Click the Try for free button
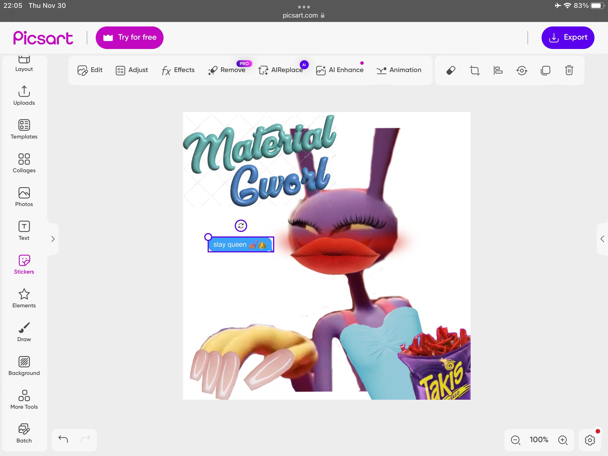Image resolution: width=608 pixels, height=456 pixels. click(129, 37)
